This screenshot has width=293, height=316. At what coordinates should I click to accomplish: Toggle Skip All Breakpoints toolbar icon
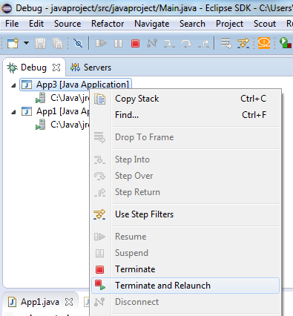tap(79, 44)
